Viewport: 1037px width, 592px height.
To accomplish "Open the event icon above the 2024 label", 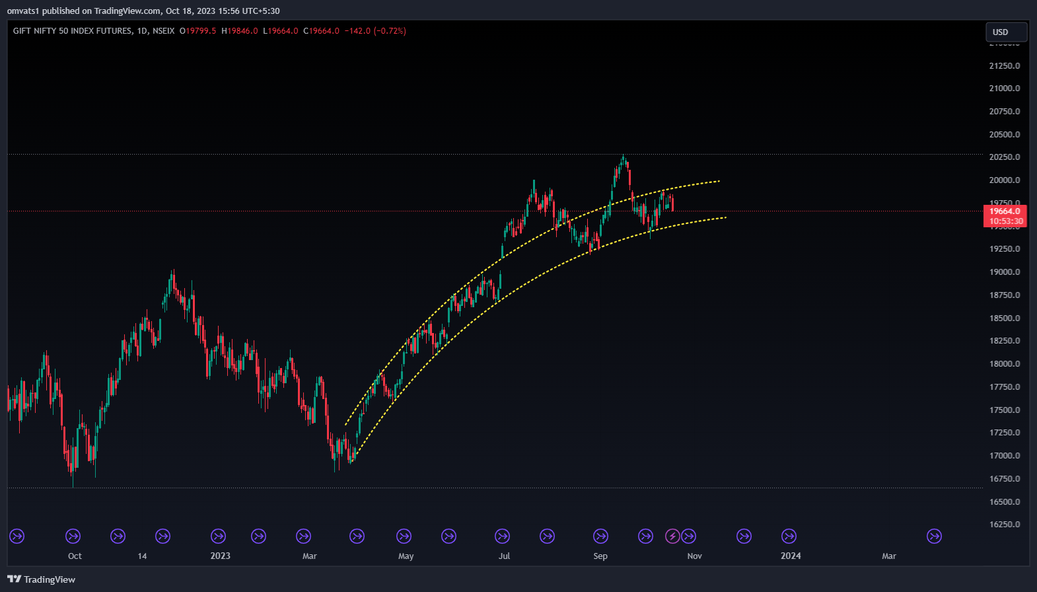I will pyautogui.click(x=789, y=536).
